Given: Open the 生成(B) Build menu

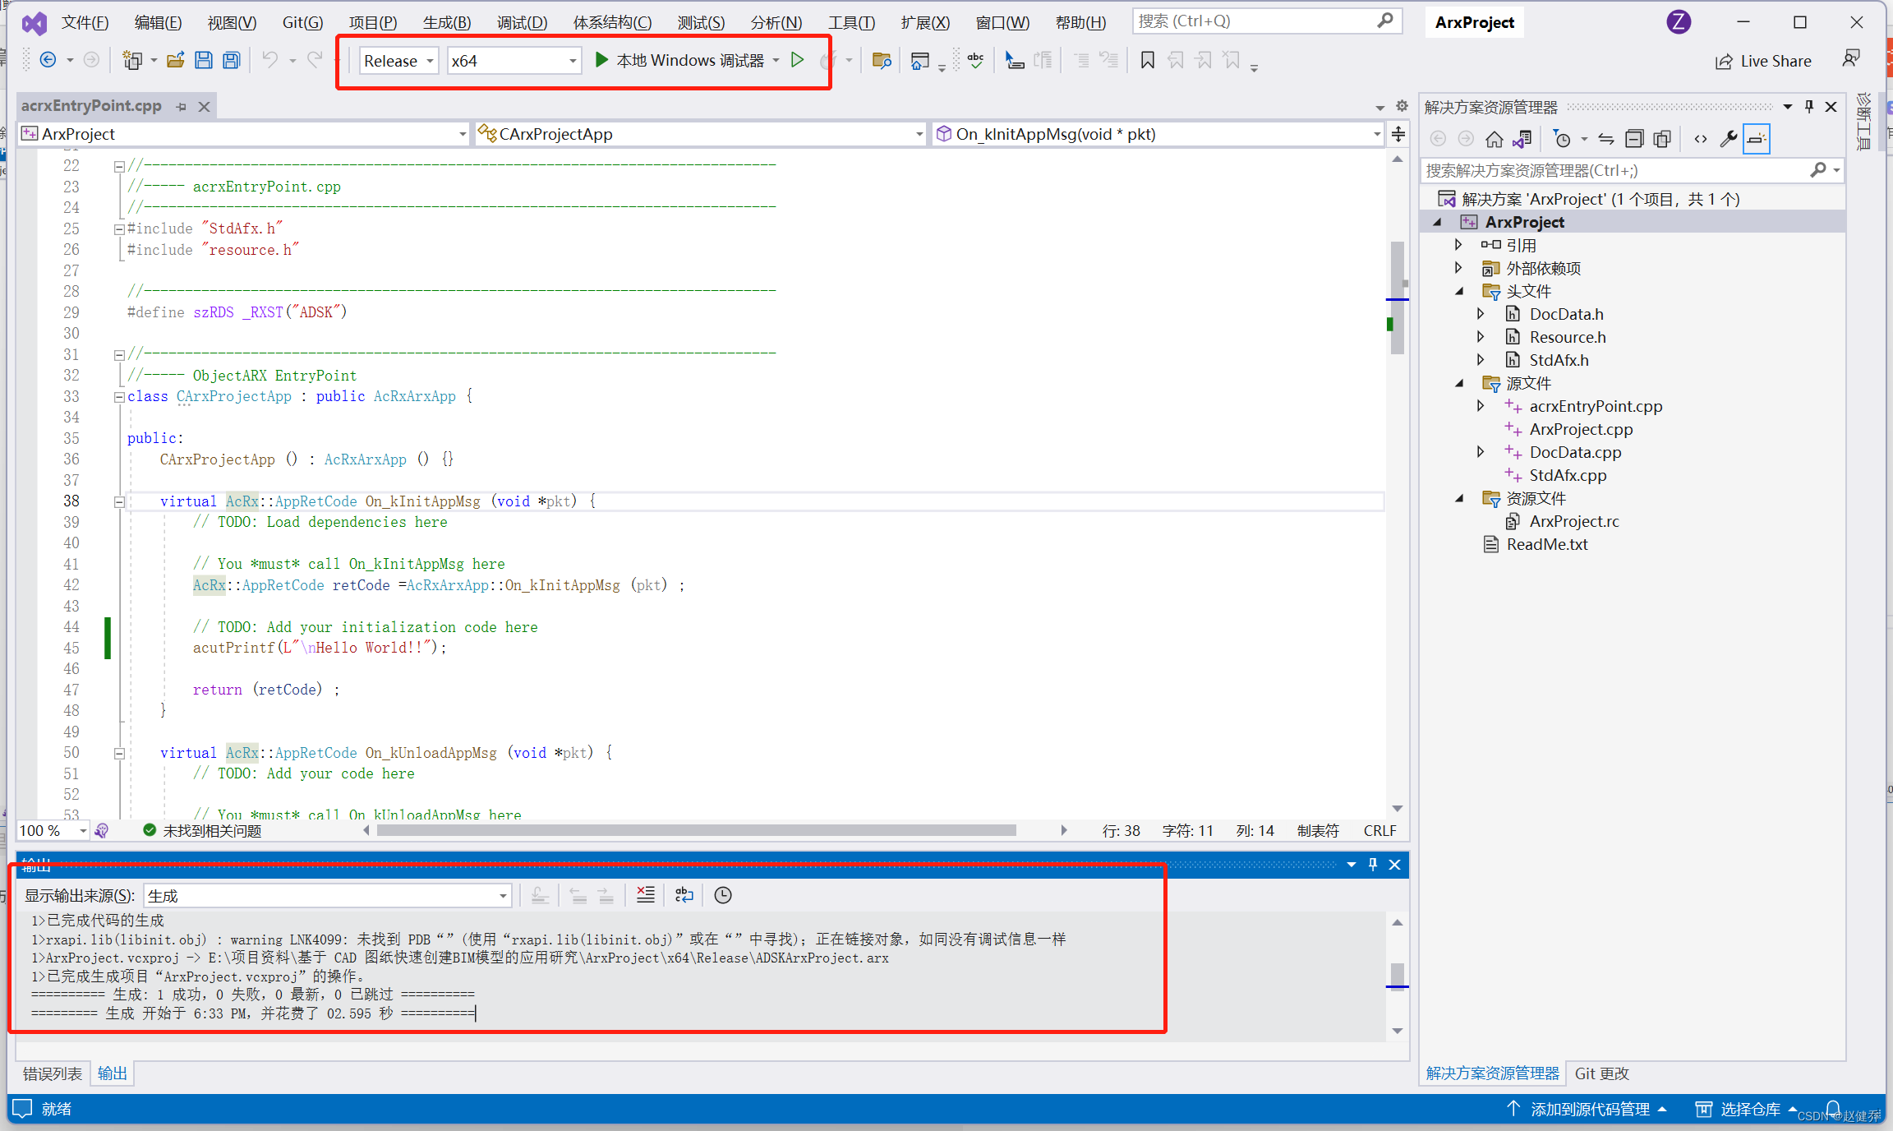Looking at the screenshot, I should point(446,22).
